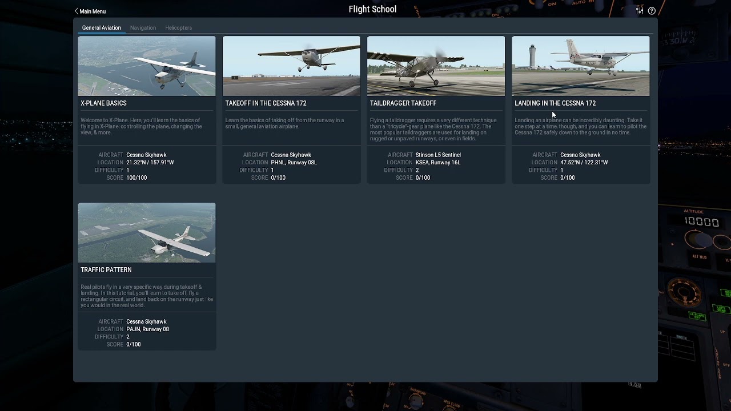731x411 pixels.
Task: Switch to the Navigation tab
Action: click(x=143, y=27)
